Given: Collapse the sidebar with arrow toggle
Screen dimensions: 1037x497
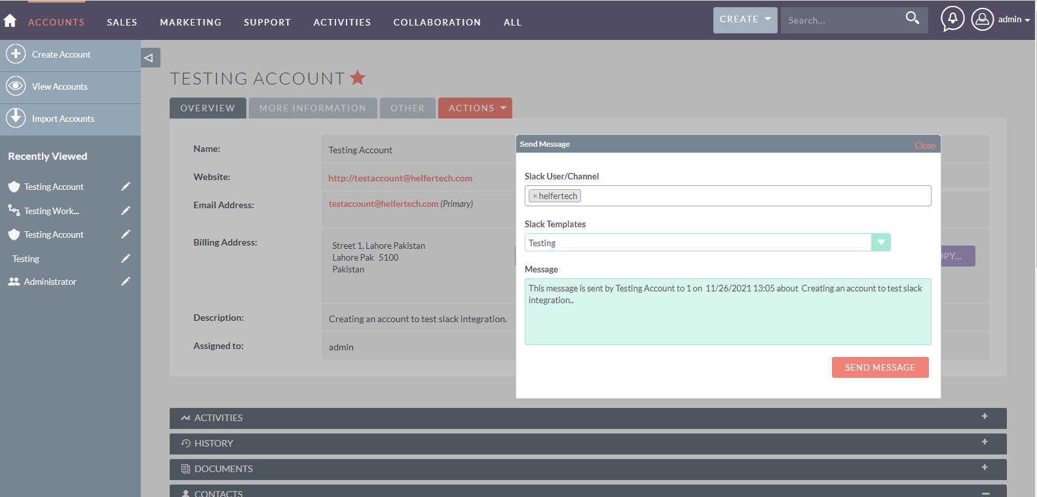Looking at the screenshot, I should point(150,58).
